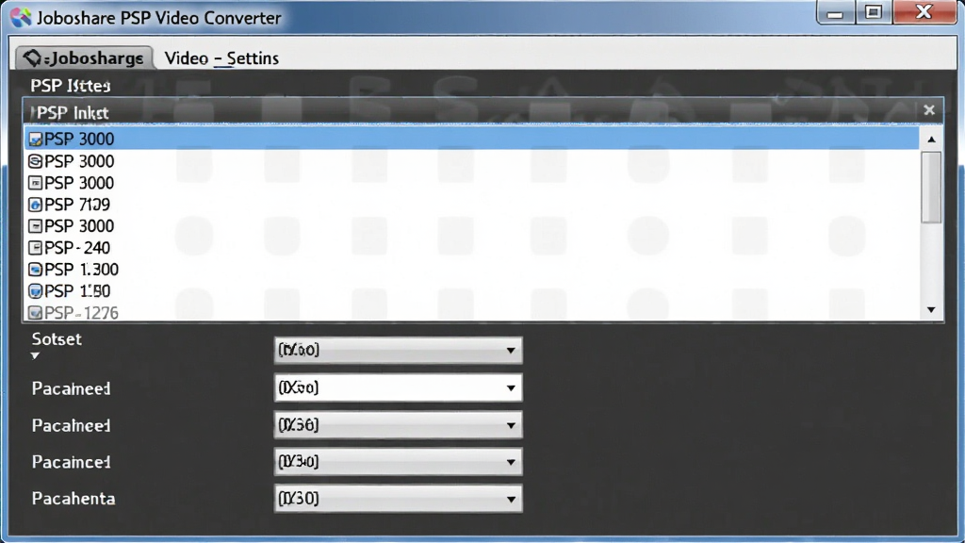Click the icon next to PSP 1.50
Viewport: 965px width, 543px height.
(x=36, y=291)
